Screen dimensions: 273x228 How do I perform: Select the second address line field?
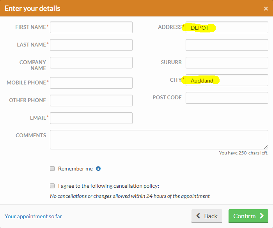click(227, 45)
